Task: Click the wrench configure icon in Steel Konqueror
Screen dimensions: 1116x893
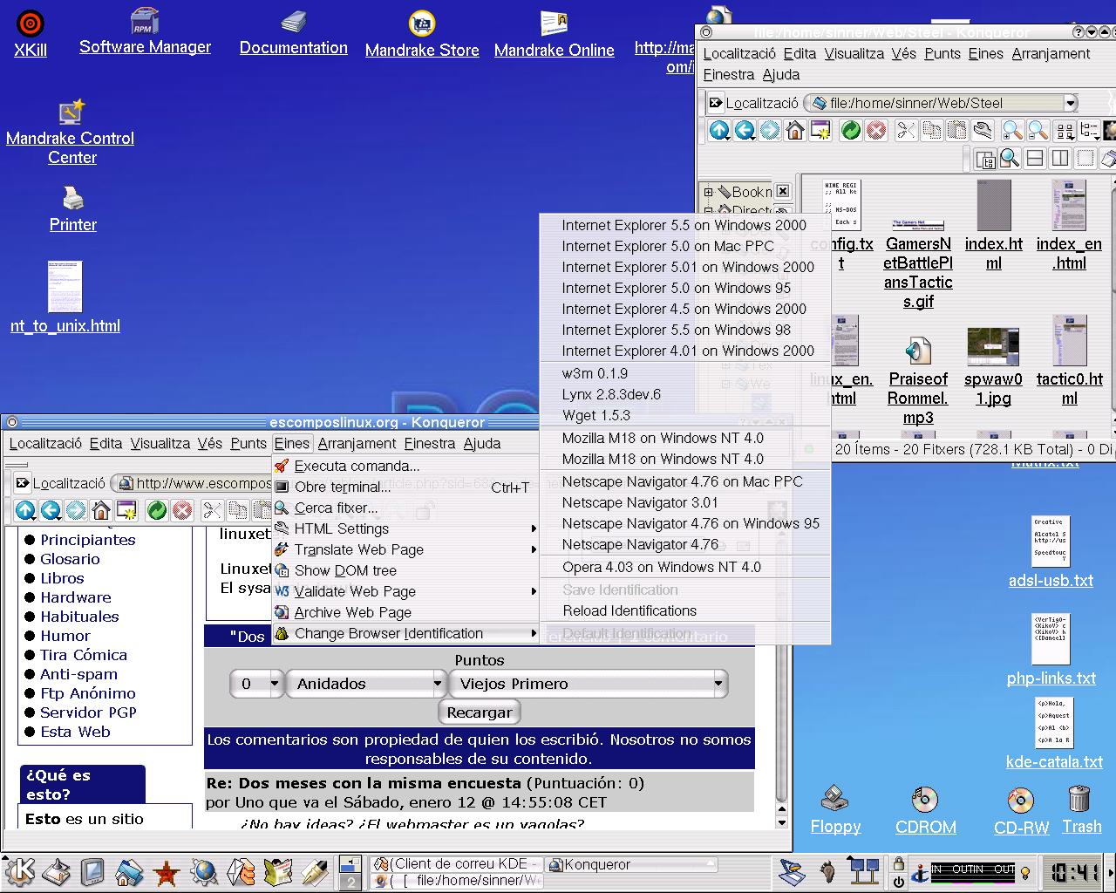Action: coord(983,131)
